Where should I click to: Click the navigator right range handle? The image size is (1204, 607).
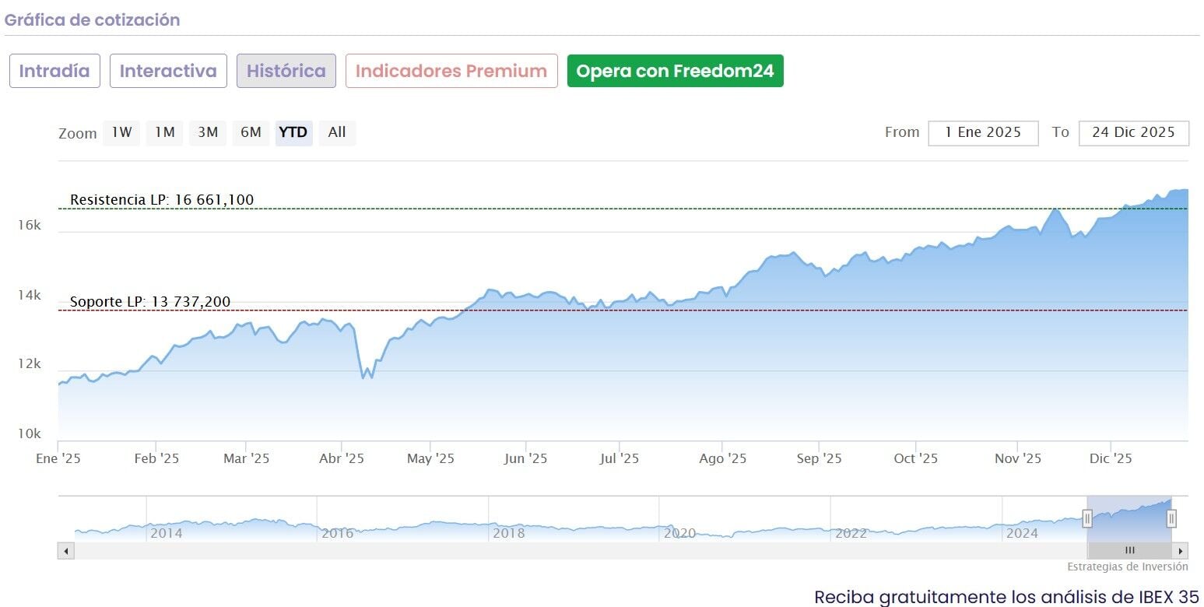pyautogui.click(x=1171, y=519)
